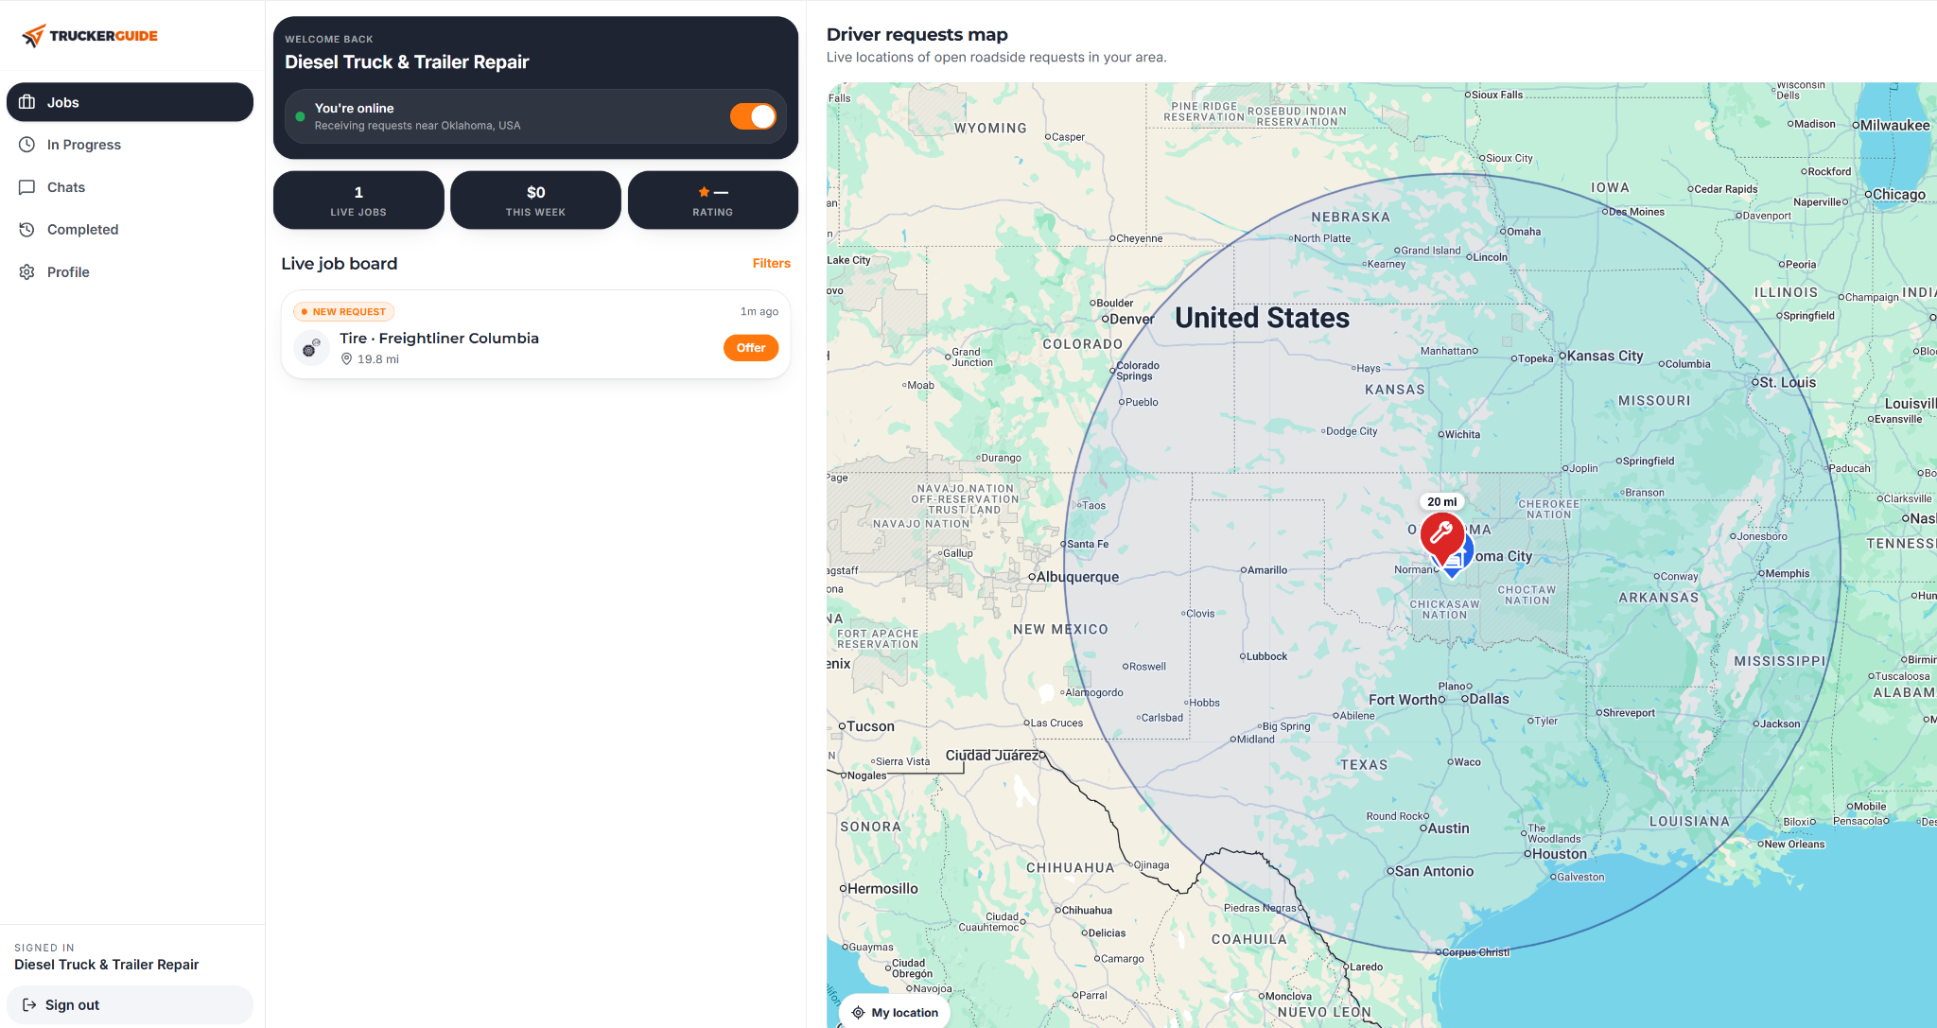Click the Kansas City label on the map
The height and width of the screenshot is (1028, 1937).
point(1604,356)
